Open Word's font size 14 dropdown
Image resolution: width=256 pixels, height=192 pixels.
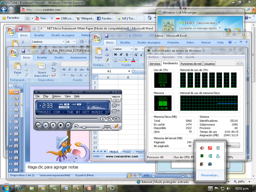[x=74, y=42]
